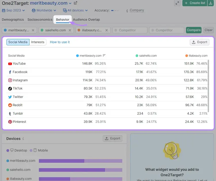Click the Tumblr row label
Screen dimensions: 216x181
18,114
